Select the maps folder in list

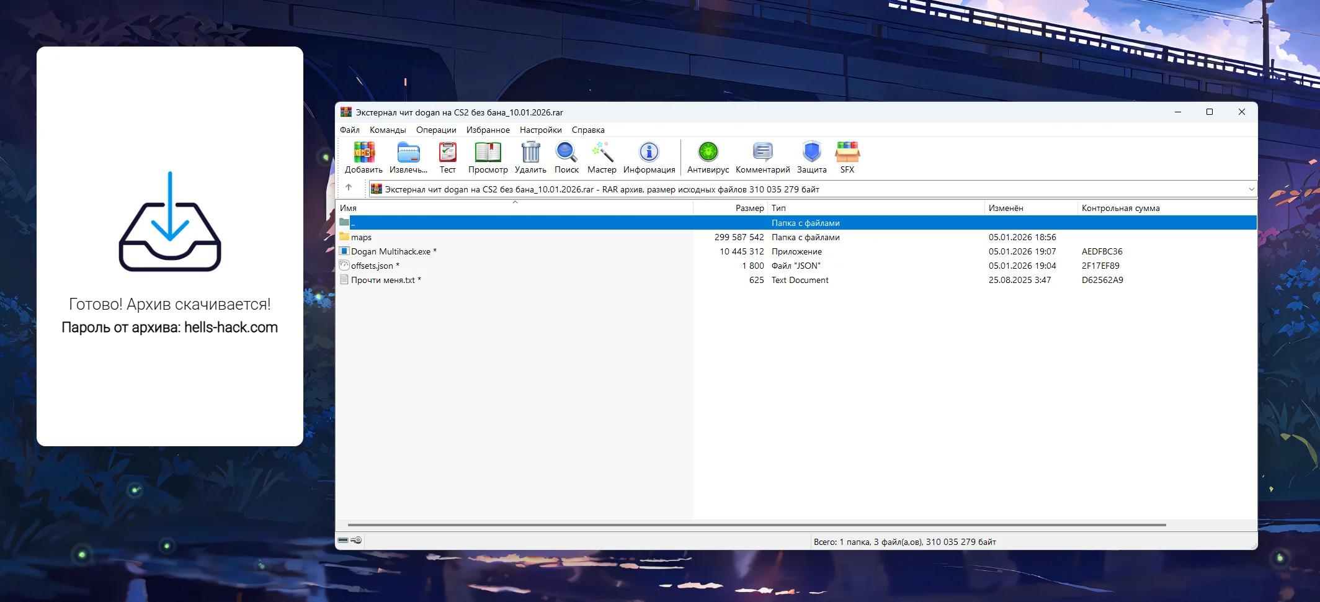pyautogui.click(x=361, y=237)
